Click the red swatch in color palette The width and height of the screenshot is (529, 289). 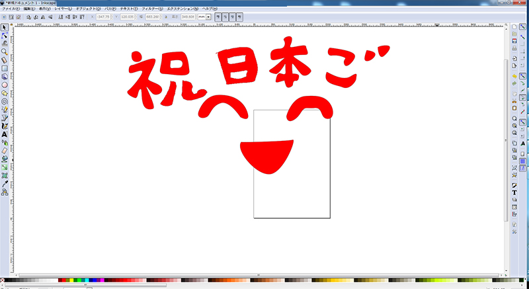pos(62,280)
